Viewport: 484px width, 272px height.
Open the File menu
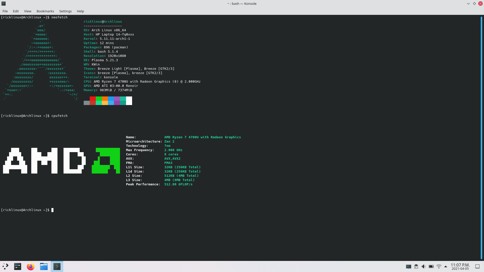[5, 11]
